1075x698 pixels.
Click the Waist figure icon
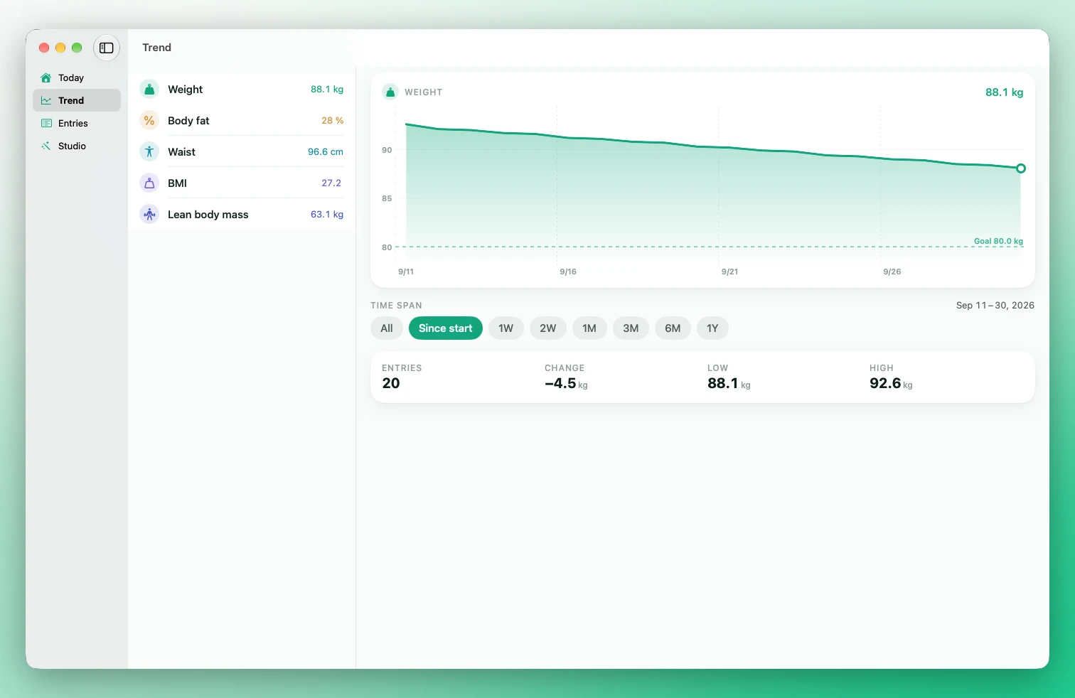(149, 152)
